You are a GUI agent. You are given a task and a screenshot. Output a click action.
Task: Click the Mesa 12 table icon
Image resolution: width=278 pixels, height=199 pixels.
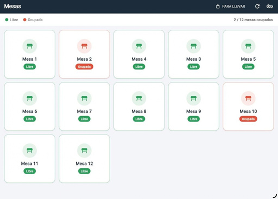pos(84,151)
